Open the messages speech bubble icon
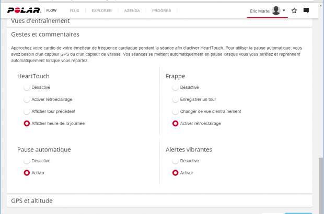Image resolution: width=324 pixels, height=214 pixels. (306, 10)
